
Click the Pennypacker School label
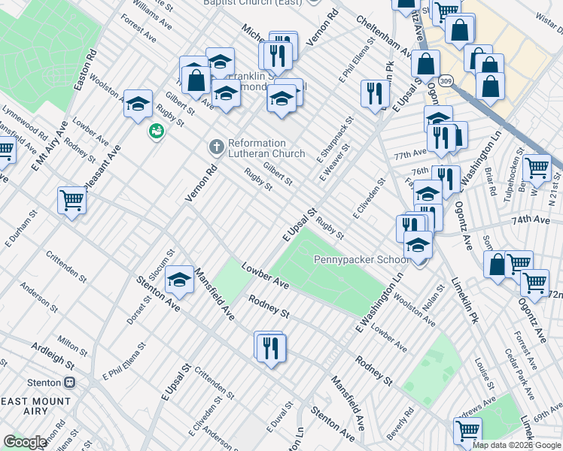tap(361, 259)
